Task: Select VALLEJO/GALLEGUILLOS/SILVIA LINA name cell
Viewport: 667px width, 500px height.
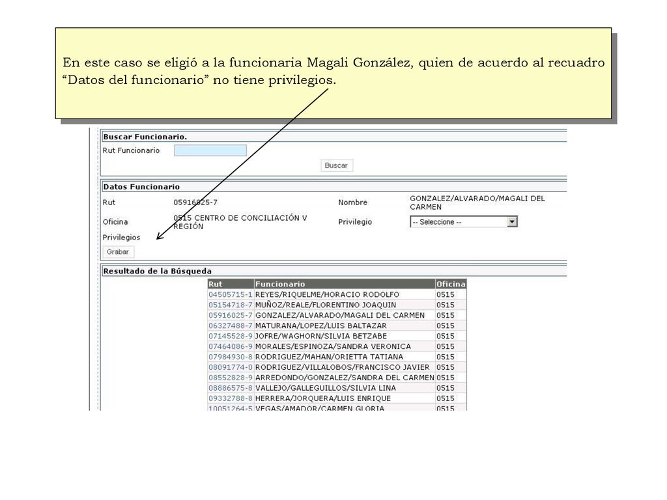Action: point(345,388)
